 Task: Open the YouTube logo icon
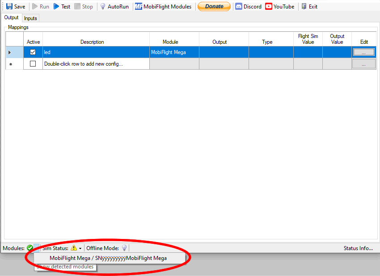click(x=269, y=6)
